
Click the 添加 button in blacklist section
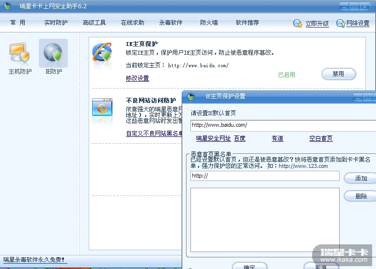coord(360,178)
